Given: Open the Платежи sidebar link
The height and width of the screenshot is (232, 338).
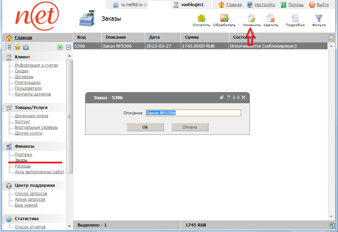Looking at the screenshot, I should point(23,155).
